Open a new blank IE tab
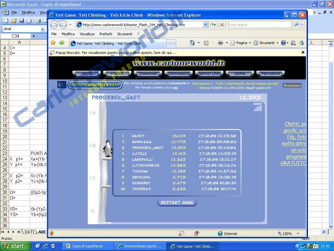This screenshot has width=334, height=251. 171,43
